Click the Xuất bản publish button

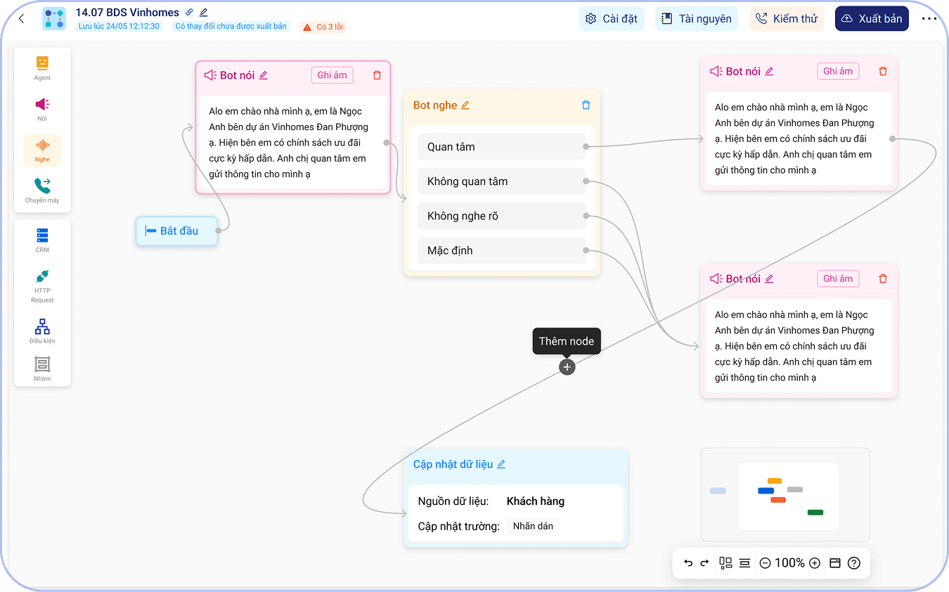point(871,19)
